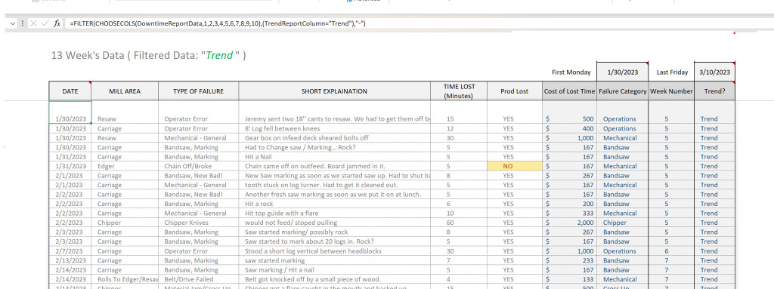The width and height of the screenshot is (774, 289).
Task: Select 'Had to Change saw / Marking' cell
Action: point(334,147)
